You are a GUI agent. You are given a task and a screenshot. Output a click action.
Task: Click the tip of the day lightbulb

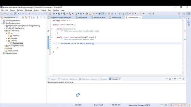[x=190, y=105]
